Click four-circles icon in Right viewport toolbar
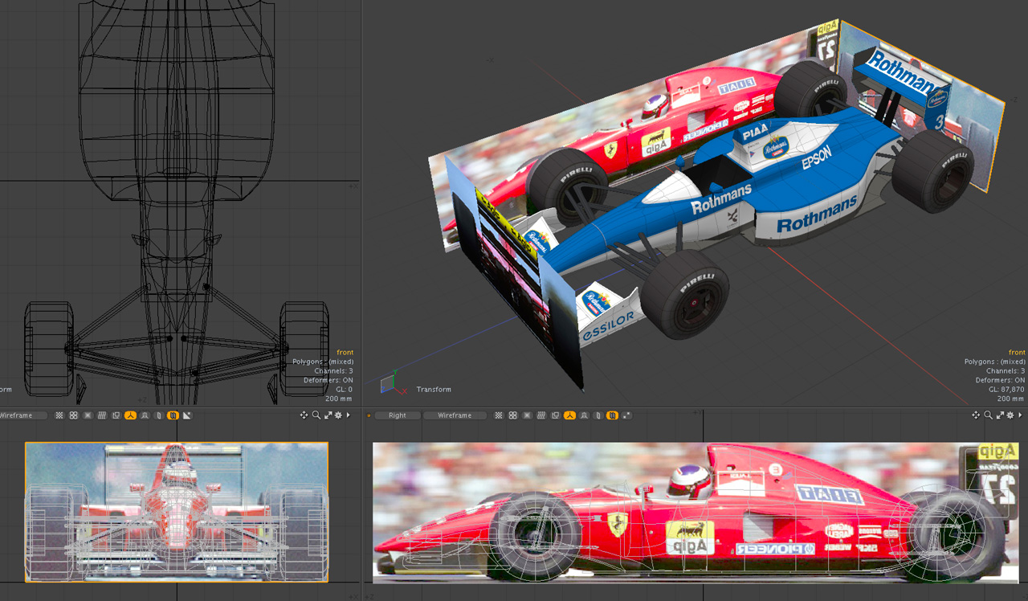This screenshot has height=601, width=1028. [513, 415]
